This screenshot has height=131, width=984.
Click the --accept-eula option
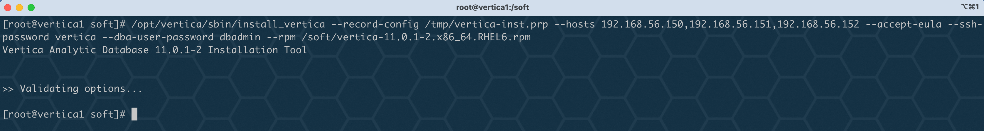pyautogui.click(x=903, y=24)
